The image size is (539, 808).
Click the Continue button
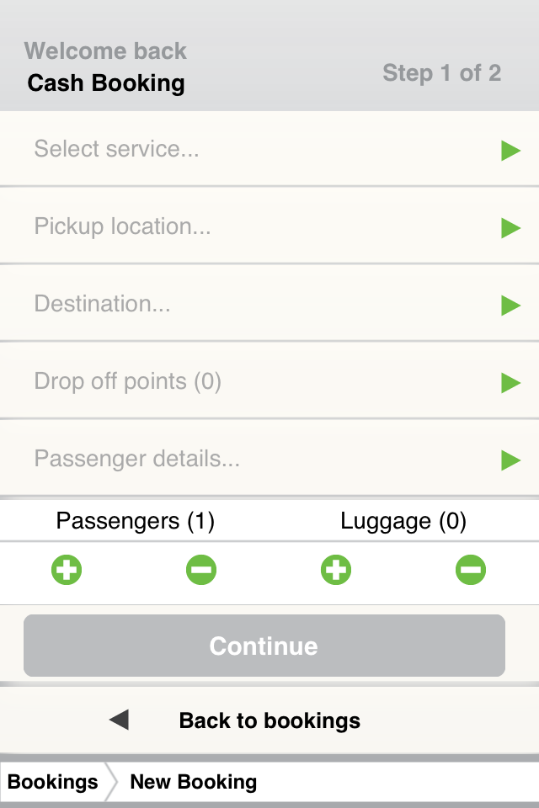pyautogui.click(x=264, y=646)
